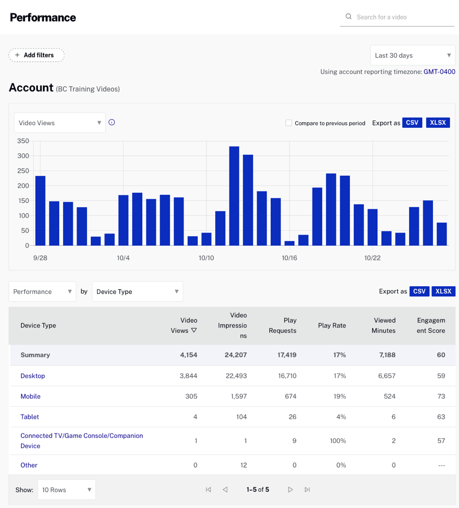Export the device table as XLSX
459x508 pixels.
pyautogui.click(x=443, y=291)
